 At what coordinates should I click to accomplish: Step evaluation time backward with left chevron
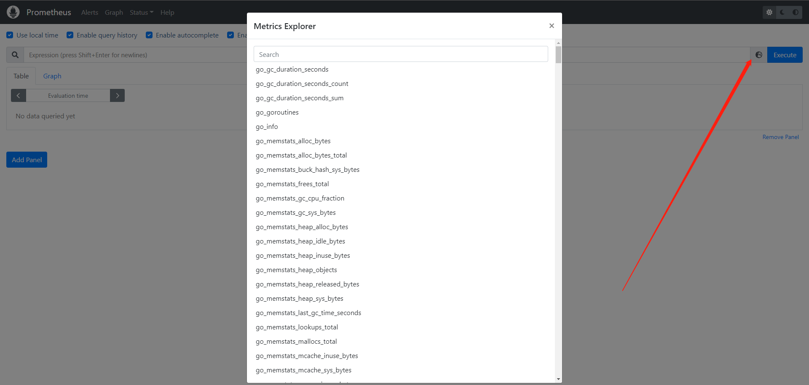pos(19,96)
